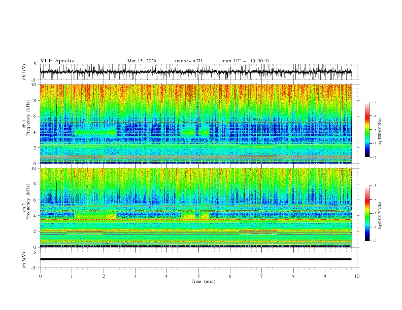The width and height of the screenshot is (402, 310).
Task: Click the '2' tick on the time axis
Action: click(104, 276)
